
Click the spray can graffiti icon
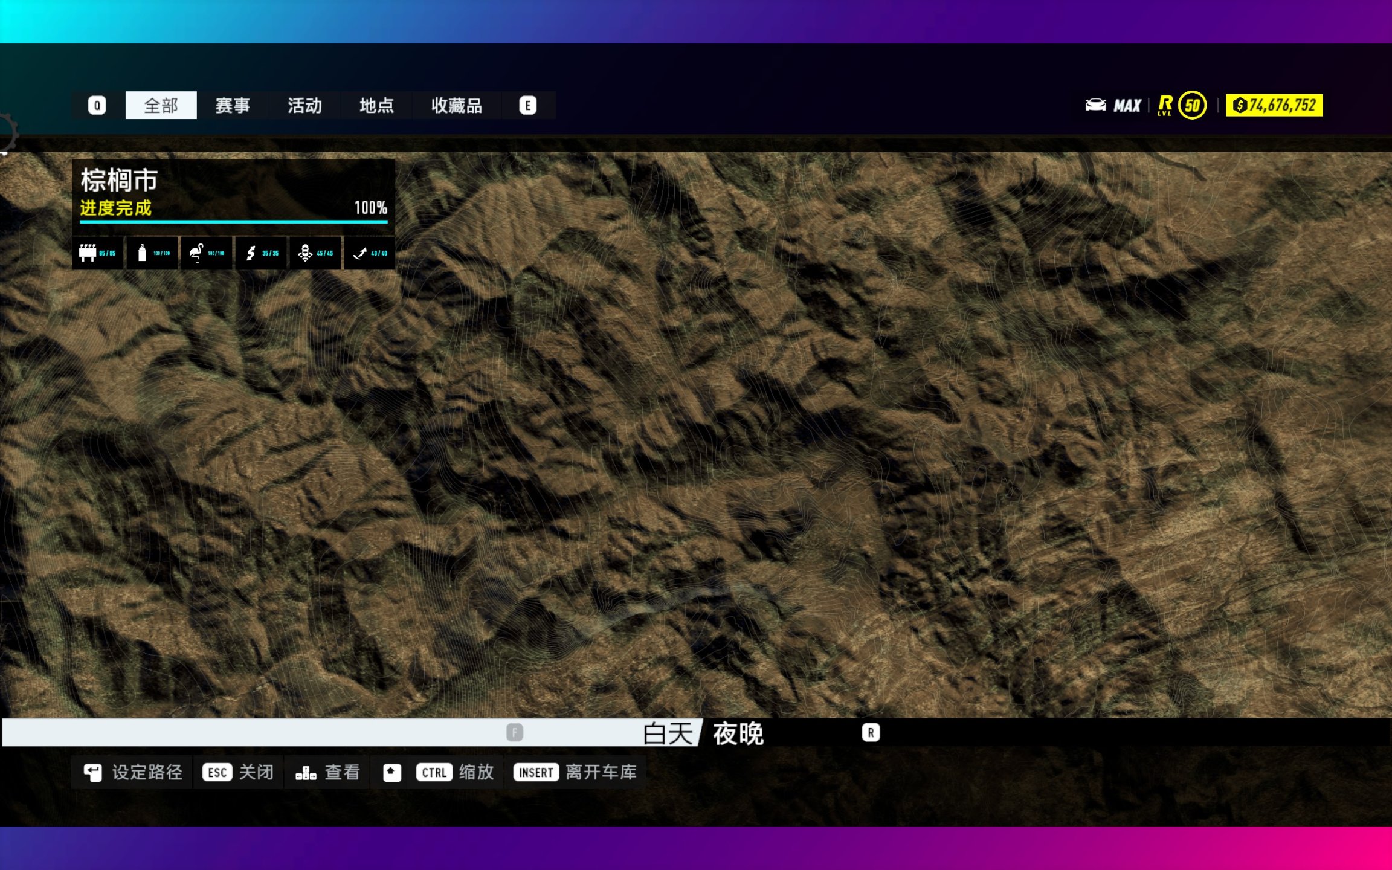click(142, 253)
